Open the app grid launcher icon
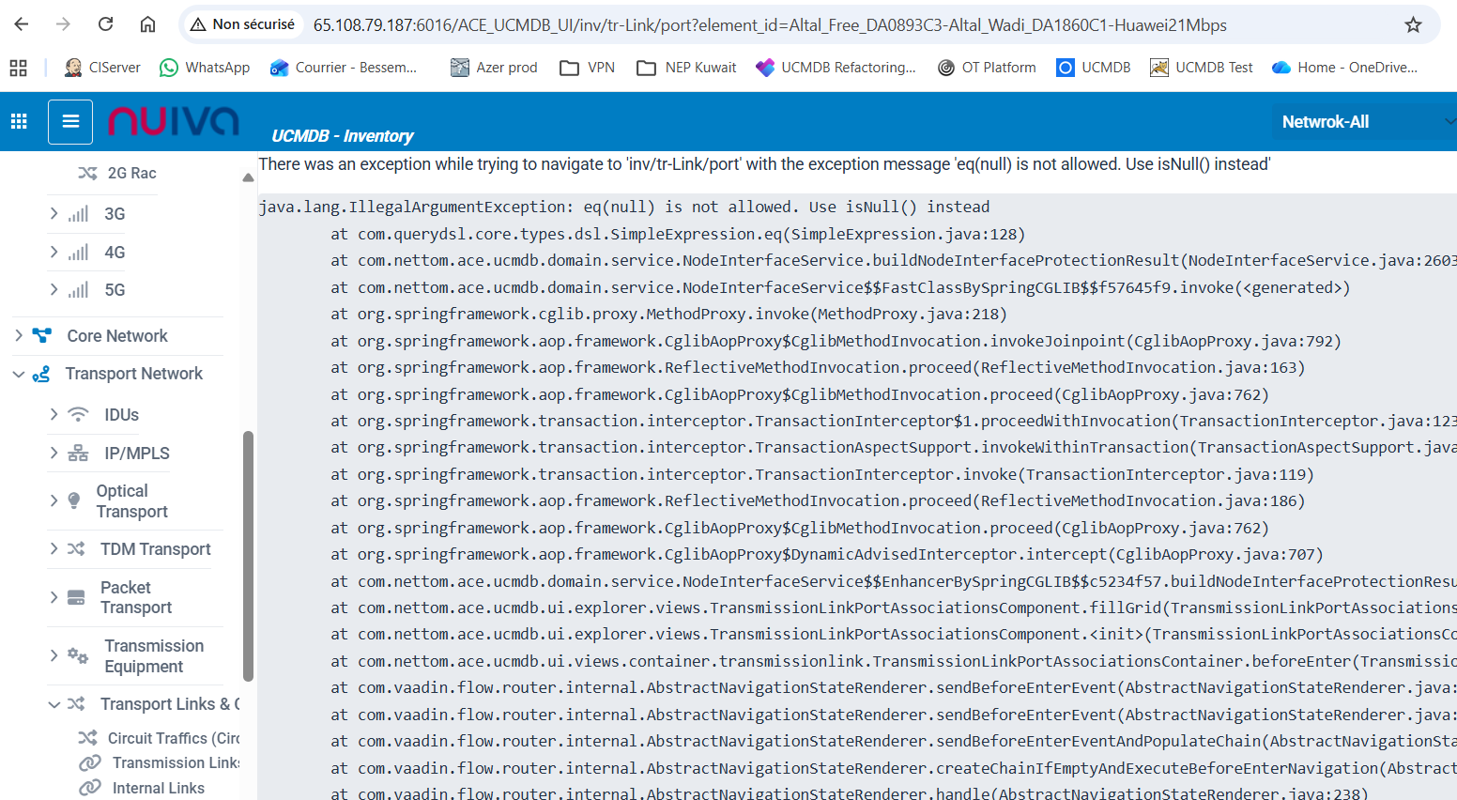The image size is (1457, 800). point(19,121)
